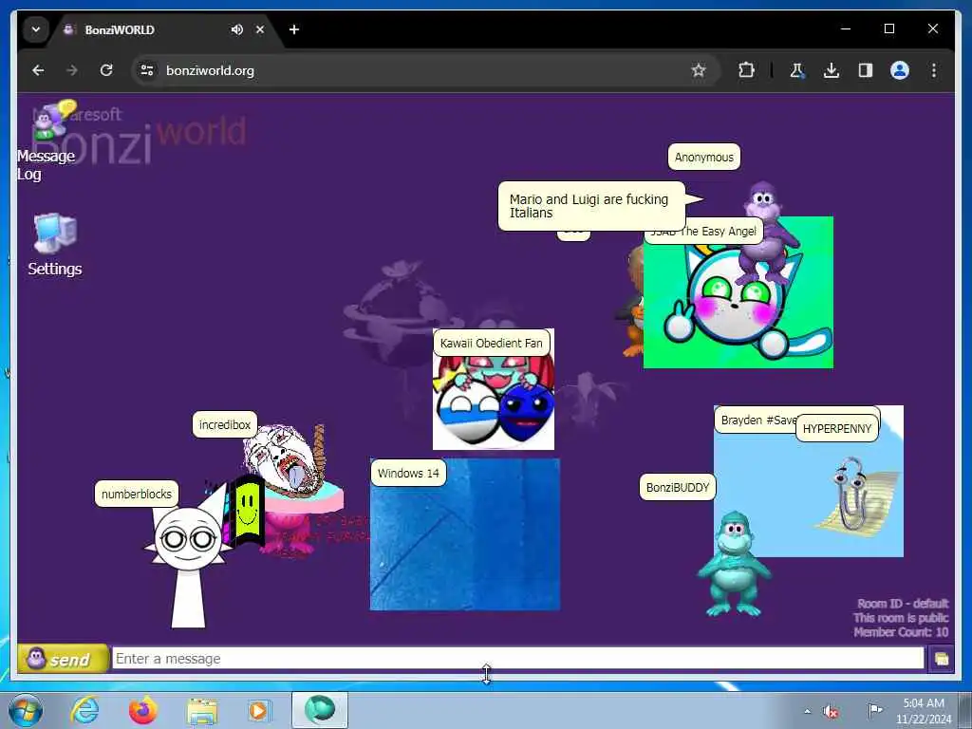This screenshot has width=972, height=729.
Task: Open the Downloads tray icon
Action: tap(832, 70)
